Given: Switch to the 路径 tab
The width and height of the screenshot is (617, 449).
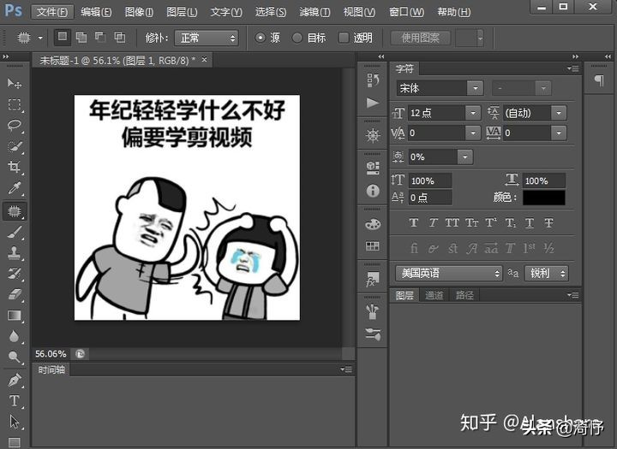Looking at the screenshot, I should (464, 295).
